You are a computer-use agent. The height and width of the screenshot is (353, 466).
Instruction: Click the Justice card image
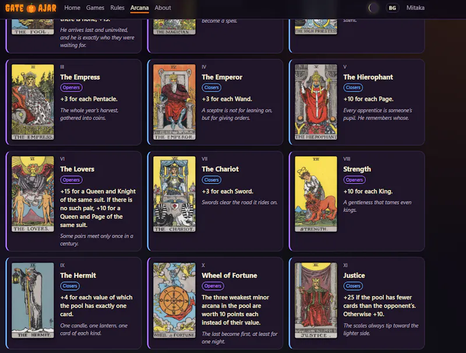316,300
